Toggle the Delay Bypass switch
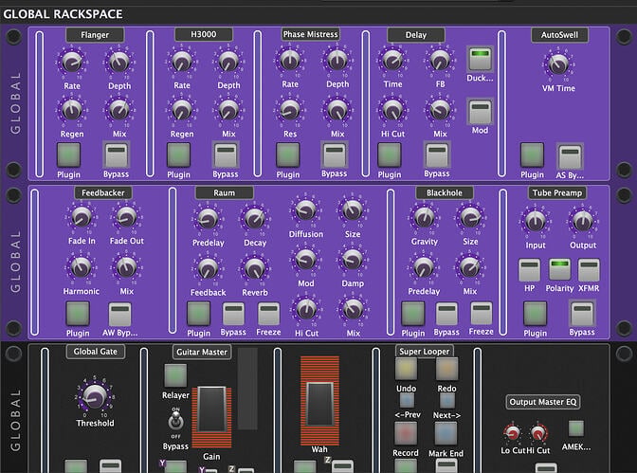Viewport: 637px width, 473px height. (437, 155)
